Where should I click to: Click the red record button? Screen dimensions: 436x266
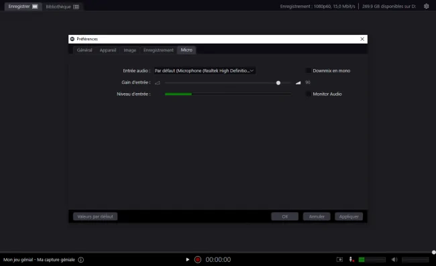tap(198, 259)
